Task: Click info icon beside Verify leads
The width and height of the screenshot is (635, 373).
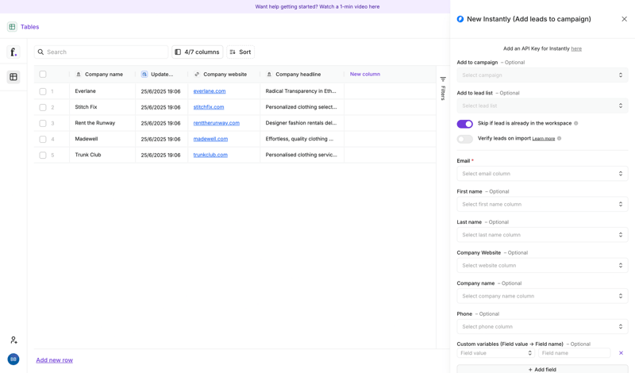Action: pyautogui.click(x=560, y=139)
